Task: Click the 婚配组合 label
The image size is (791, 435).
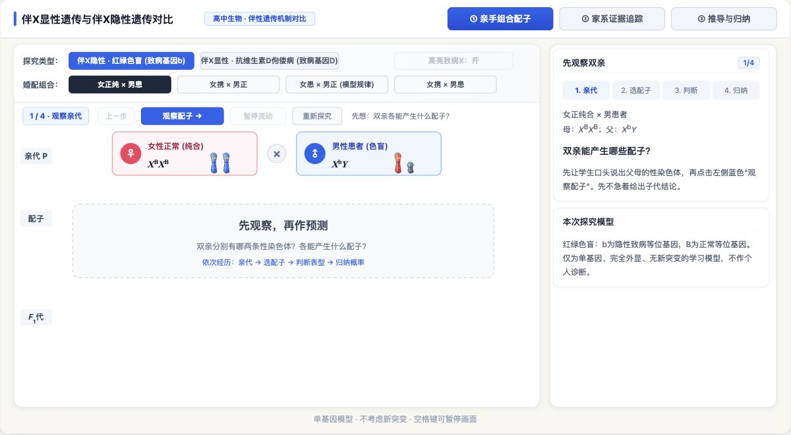Action: [40, 84]
